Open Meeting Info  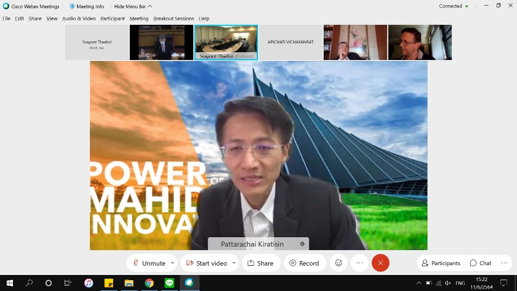(86, 6)
